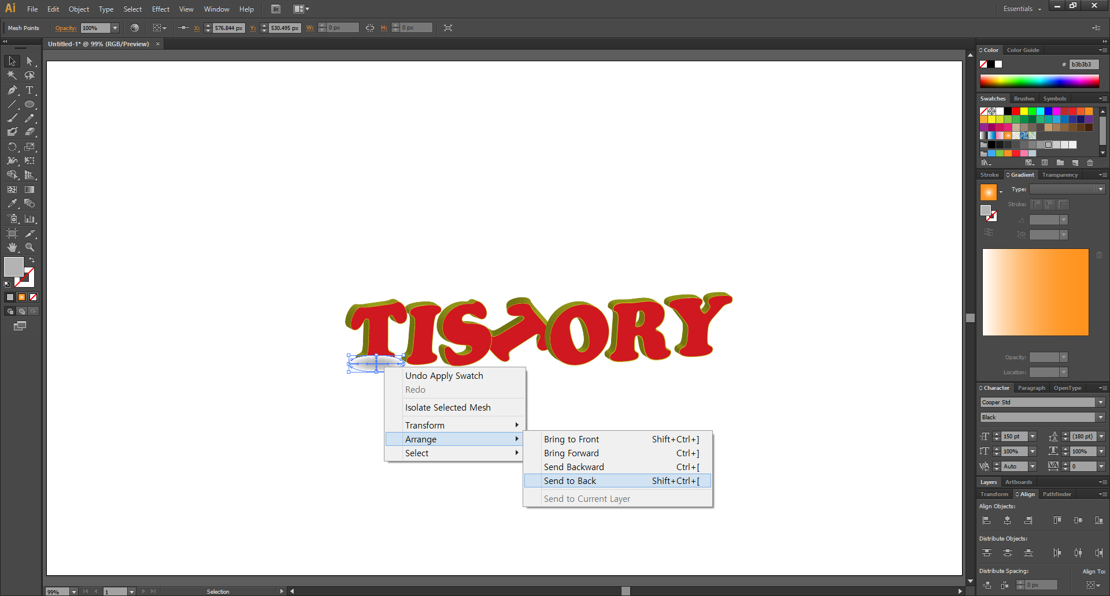Switch to the Color Guide tab
The image size is (1110, 596).
(1023, 50)
